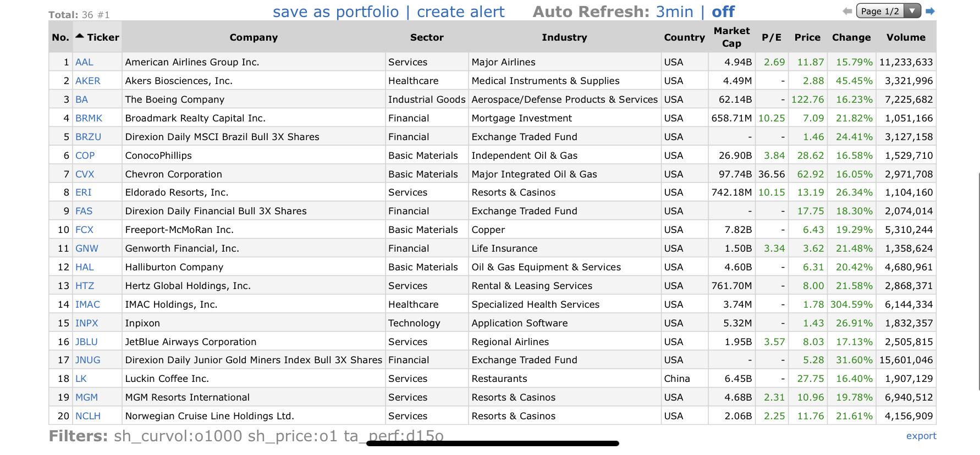Turn Auto Refresh off
Viewport: 980px width, 455px height.
point(723,12)
